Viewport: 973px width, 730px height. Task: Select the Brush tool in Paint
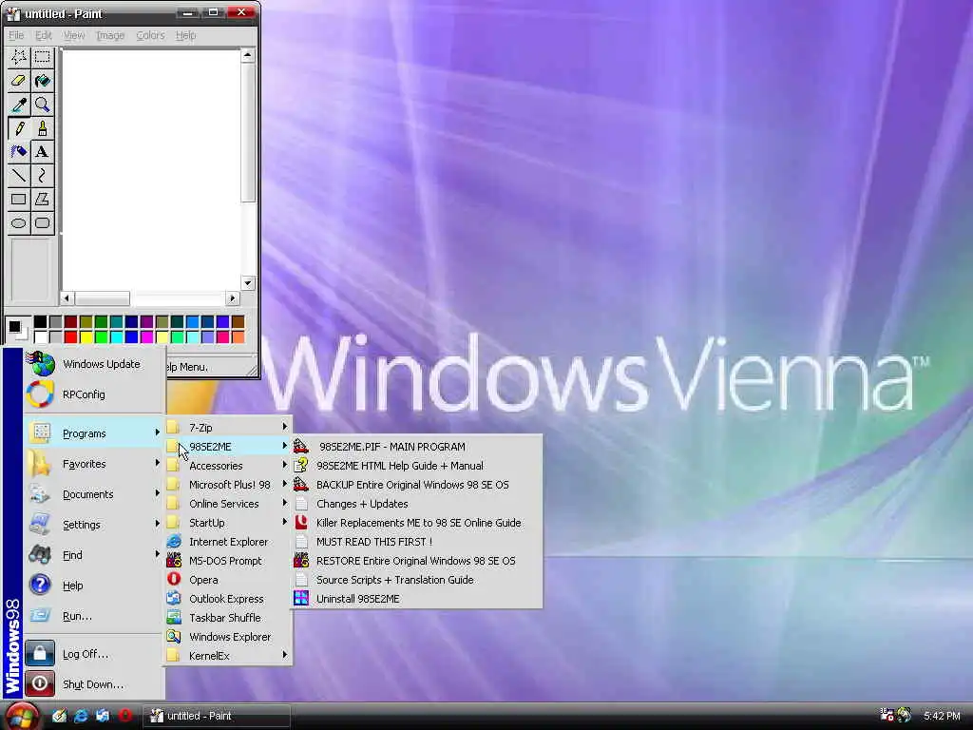tap(42, 128)
